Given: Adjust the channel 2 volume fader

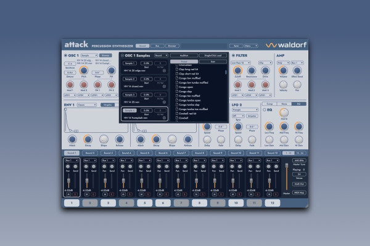Looking at the screenshot, I should click(87, 181).
